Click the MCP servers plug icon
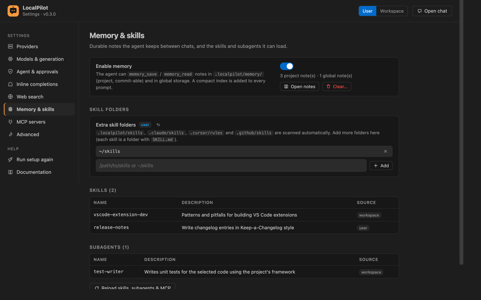Image resolution: width=481 pixels, height=300 pixels. click(11, 122)
